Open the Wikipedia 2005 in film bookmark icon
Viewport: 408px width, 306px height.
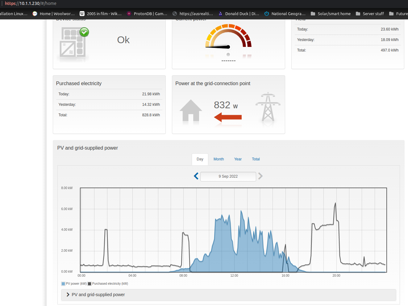[82, 14]
